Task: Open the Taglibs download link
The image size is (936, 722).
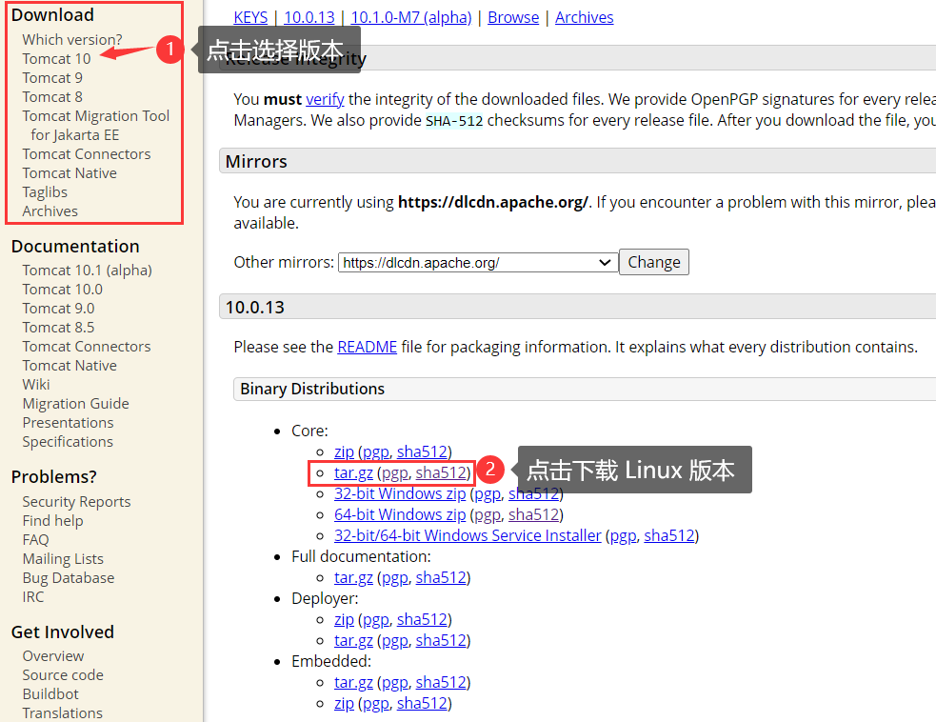Action: coord(45,192)
